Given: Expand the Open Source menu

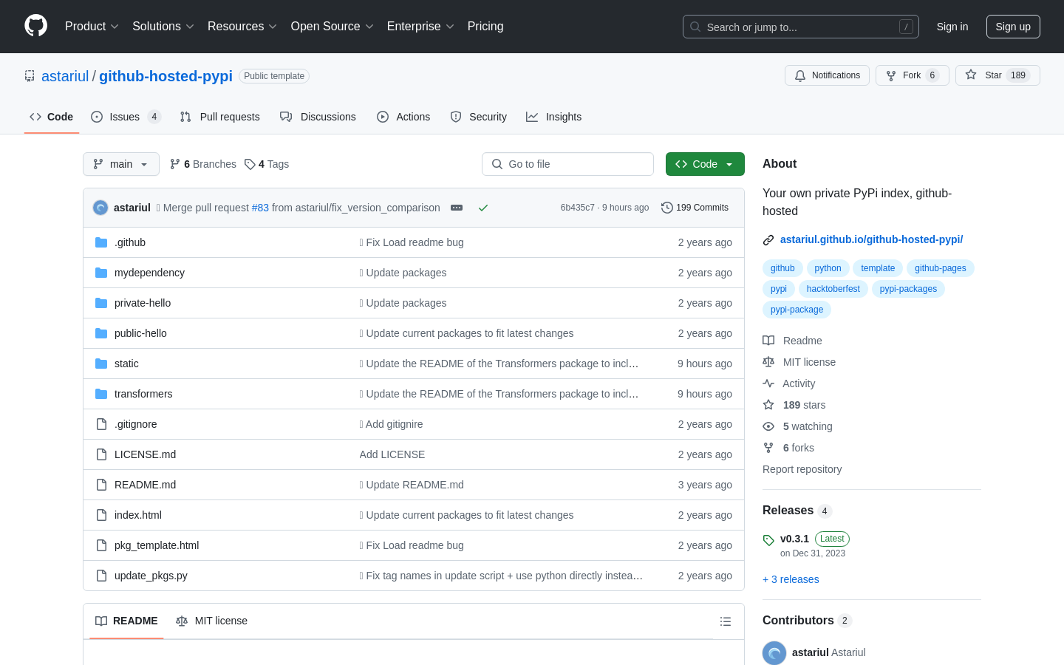Looking at the screenshot, I should tap(332, 27).
